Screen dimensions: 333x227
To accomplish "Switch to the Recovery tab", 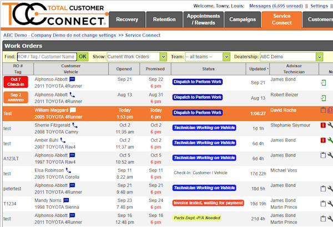I will click(x=127, y=19).
